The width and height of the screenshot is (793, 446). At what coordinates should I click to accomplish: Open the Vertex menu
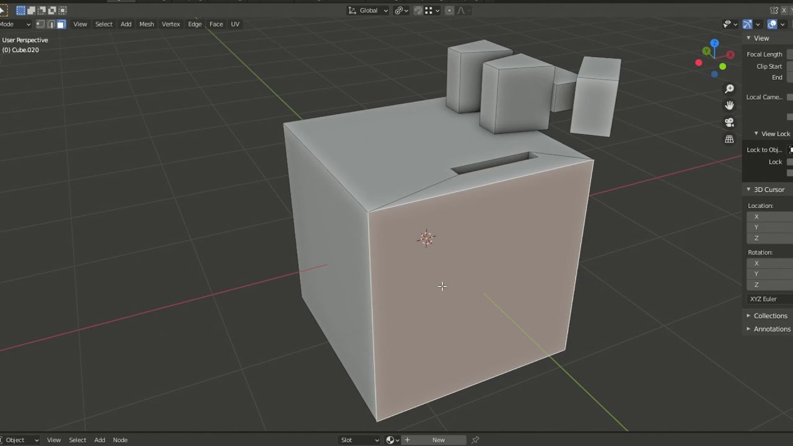pos(170,24)
